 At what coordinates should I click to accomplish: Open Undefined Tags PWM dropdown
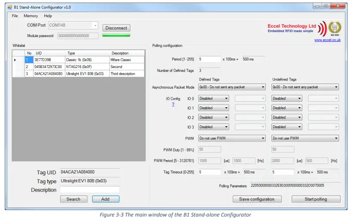pos(305,138)
